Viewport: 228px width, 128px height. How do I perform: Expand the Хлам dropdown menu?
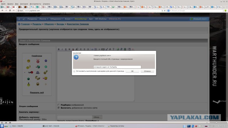click(69, 19)
